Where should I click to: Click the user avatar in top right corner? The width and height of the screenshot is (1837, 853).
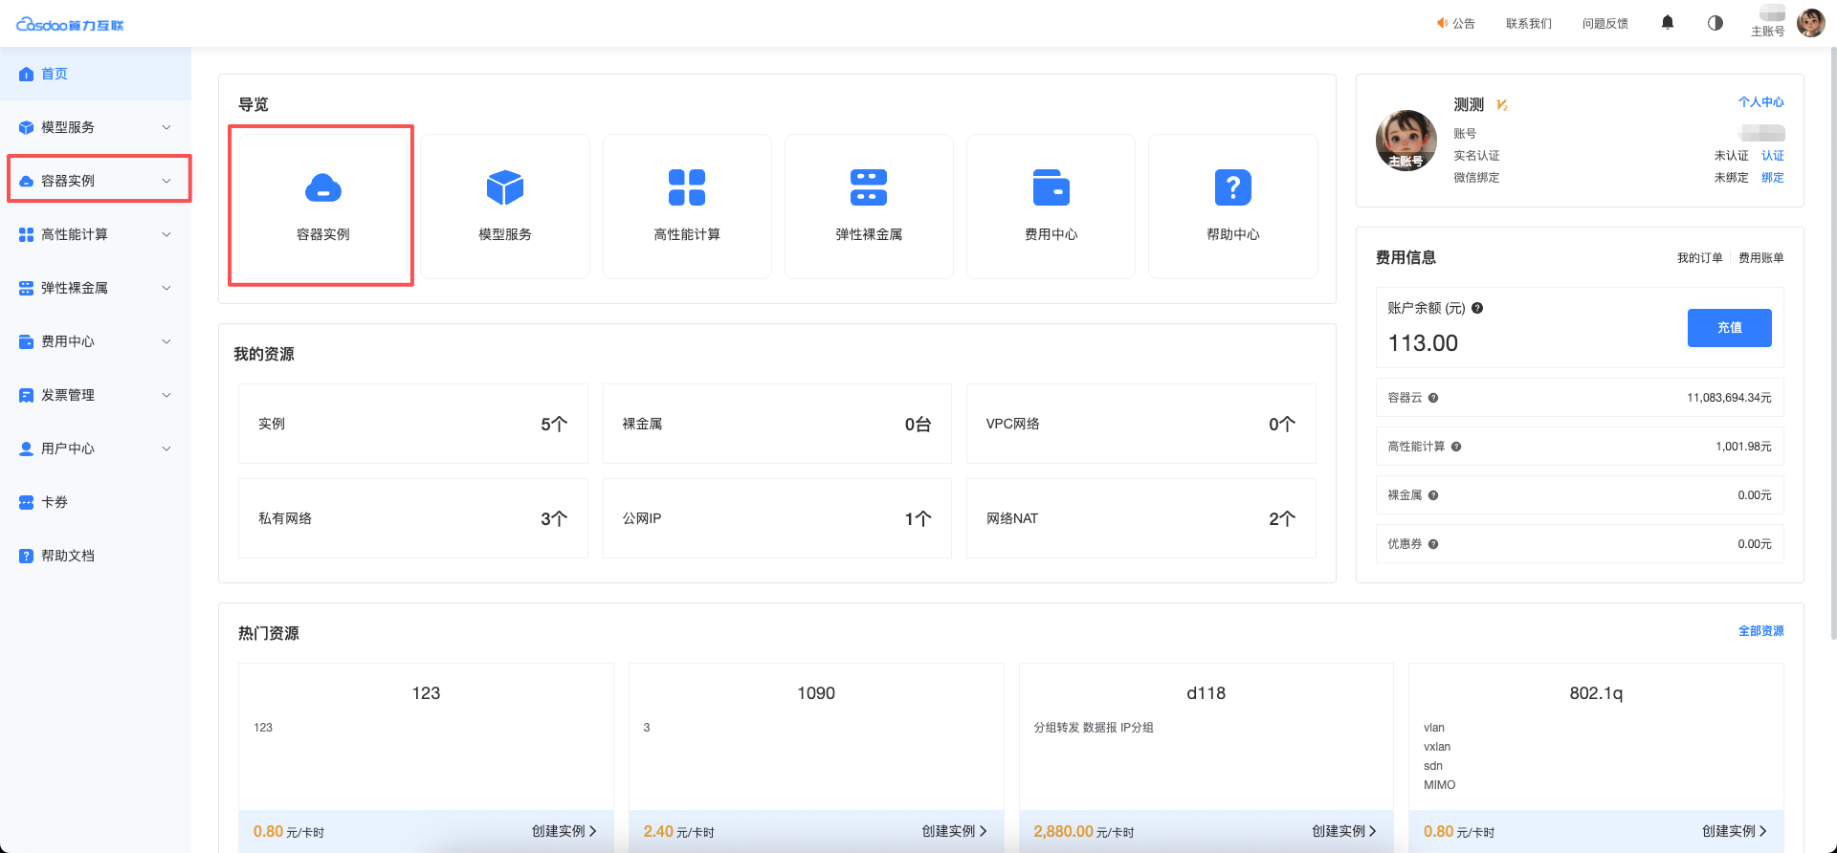(1811, 23)
